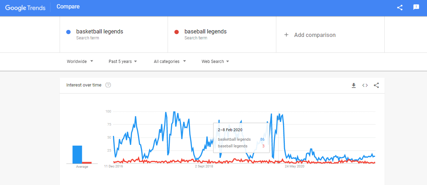Expand the All categories dropdown

pyautogui.click(x=170, y=62)
